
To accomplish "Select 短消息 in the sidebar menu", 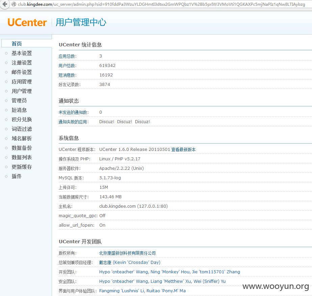I will (19, 110).
